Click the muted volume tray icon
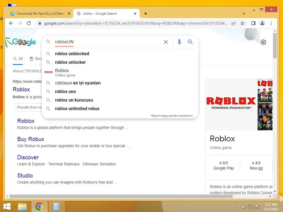Screen dimensions: 283x212 (x=244, y=207)
